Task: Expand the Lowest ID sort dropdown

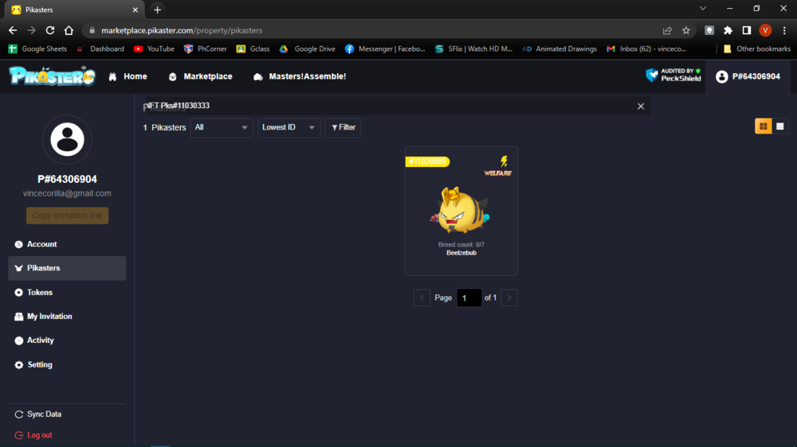Action: (289, 127)
